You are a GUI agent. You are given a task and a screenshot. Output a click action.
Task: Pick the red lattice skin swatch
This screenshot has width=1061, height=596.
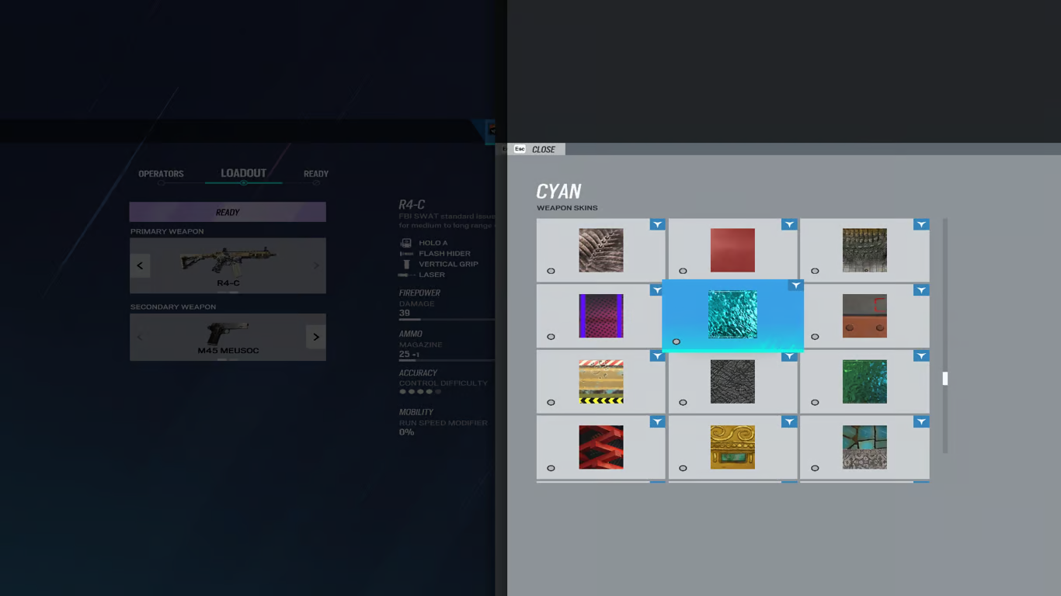click(600, 447)
